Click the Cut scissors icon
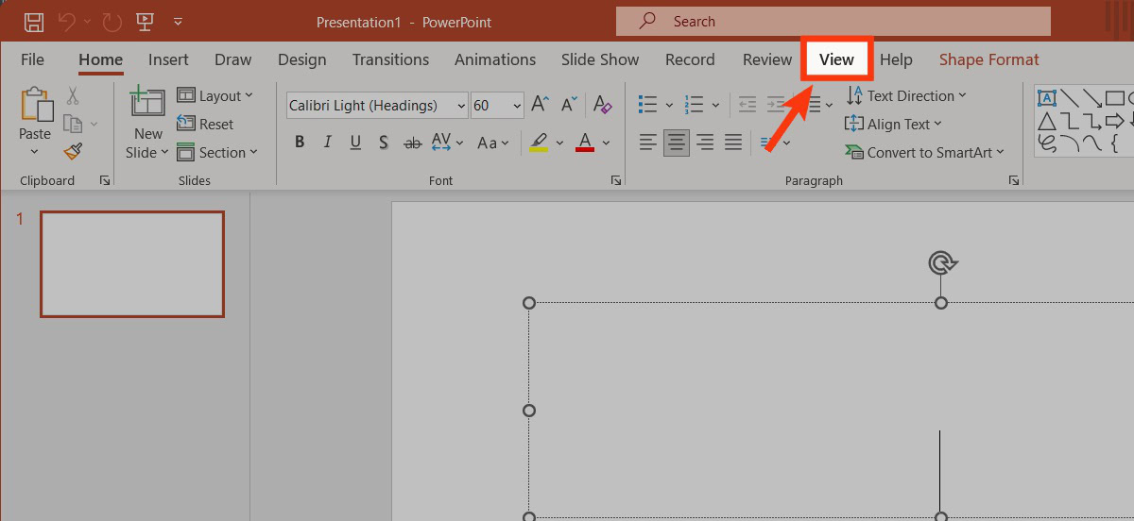 73,96
